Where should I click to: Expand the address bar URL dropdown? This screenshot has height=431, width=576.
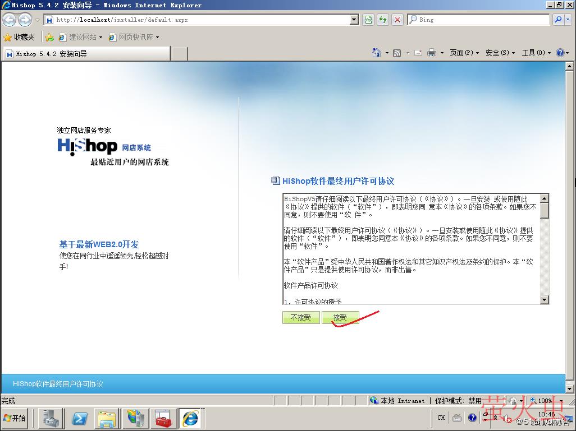[x=354, y=20]
